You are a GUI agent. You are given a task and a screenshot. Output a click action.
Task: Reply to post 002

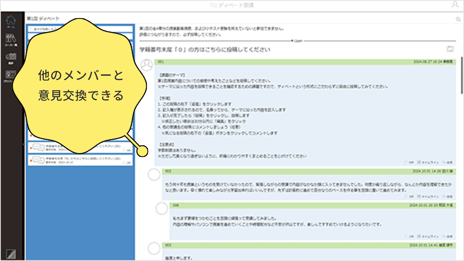point(448,197)
